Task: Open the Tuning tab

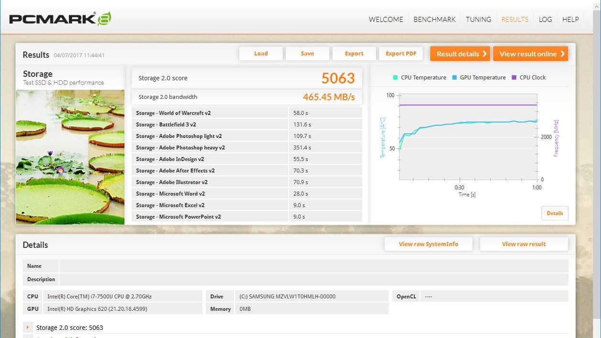Action: pos(479,20)
